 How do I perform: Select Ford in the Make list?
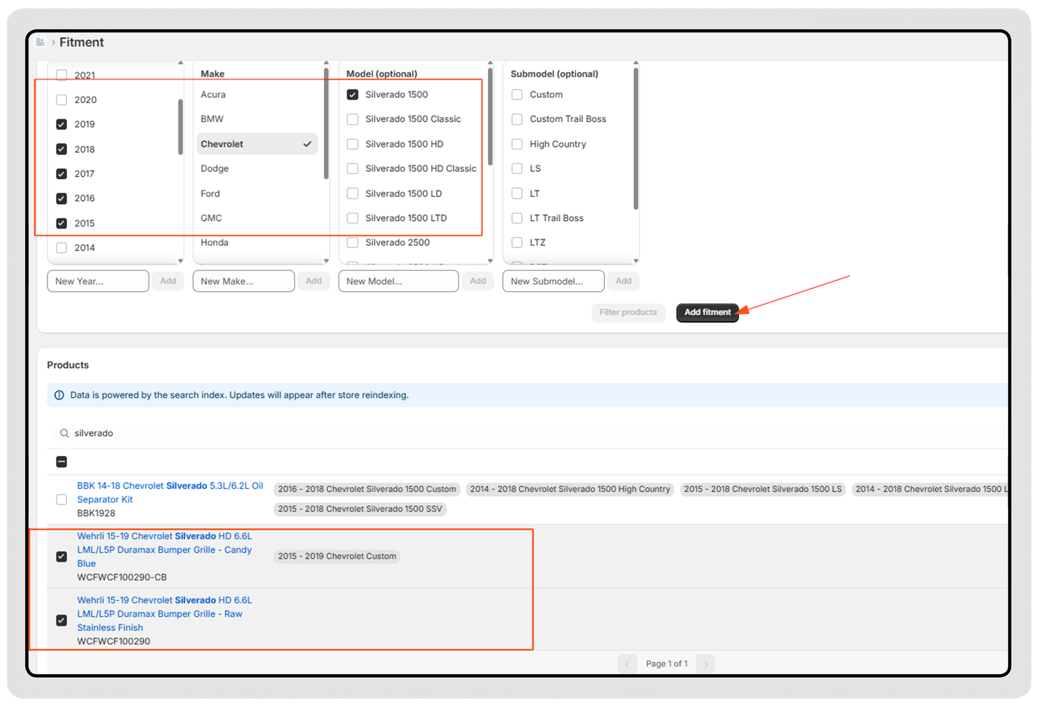coord(210,193)
